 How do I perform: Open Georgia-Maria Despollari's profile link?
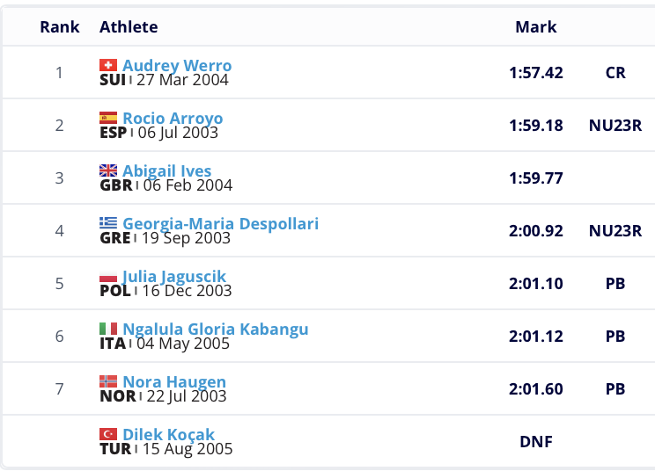pos(220,224)
